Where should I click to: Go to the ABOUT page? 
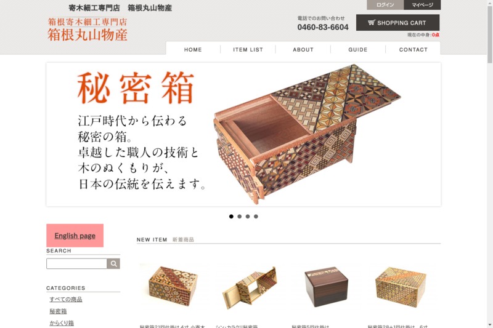[x=303, y=50]
